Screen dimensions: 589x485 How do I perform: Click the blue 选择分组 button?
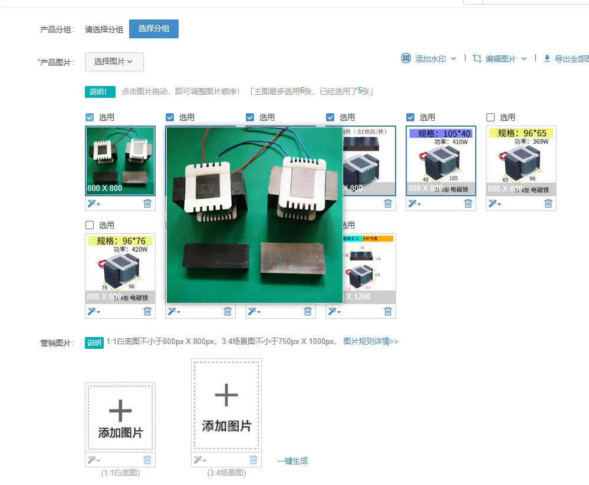pyautogui.click(x=154, y=29)
